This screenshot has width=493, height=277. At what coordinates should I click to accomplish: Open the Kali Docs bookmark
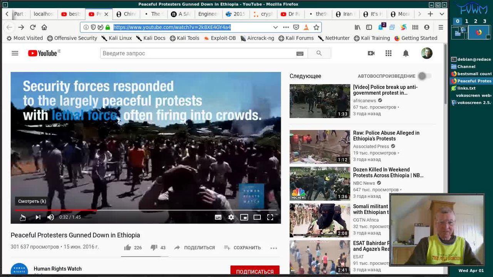pos(151,38)
